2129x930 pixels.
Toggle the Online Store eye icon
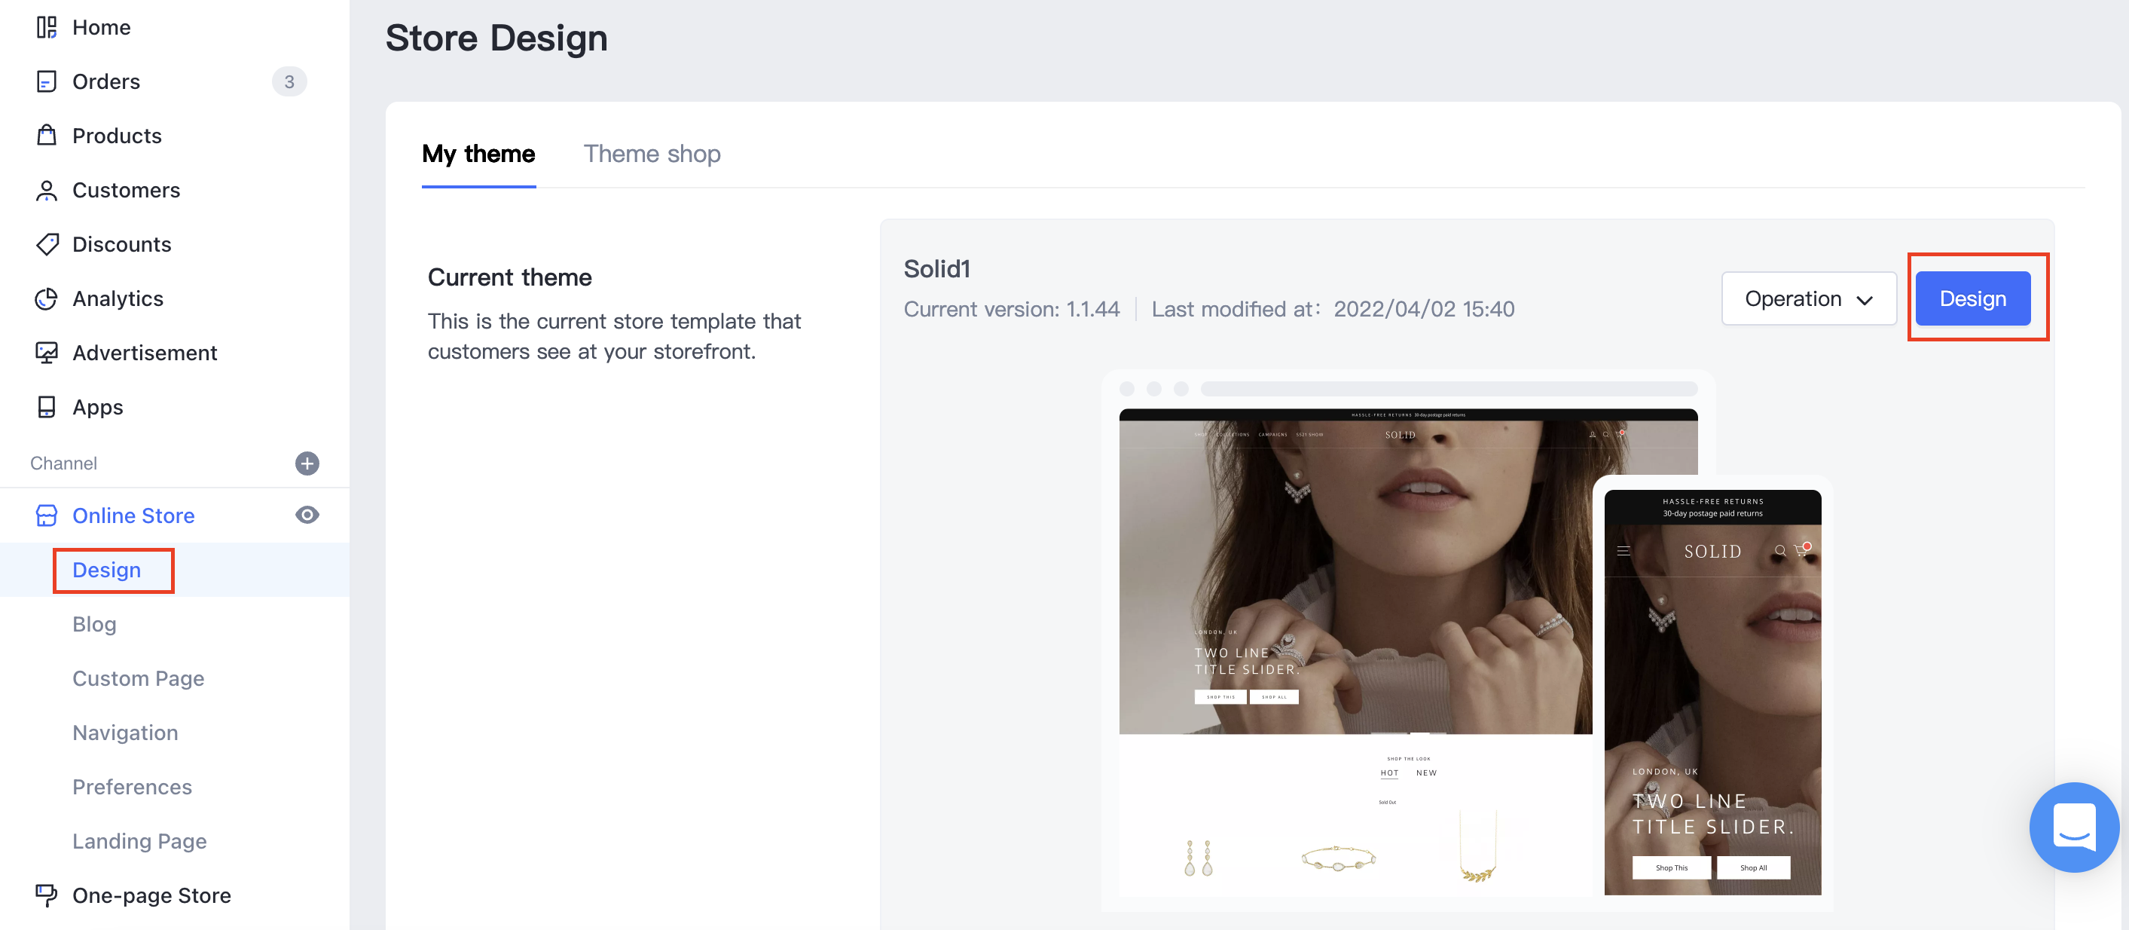(307, 515)
